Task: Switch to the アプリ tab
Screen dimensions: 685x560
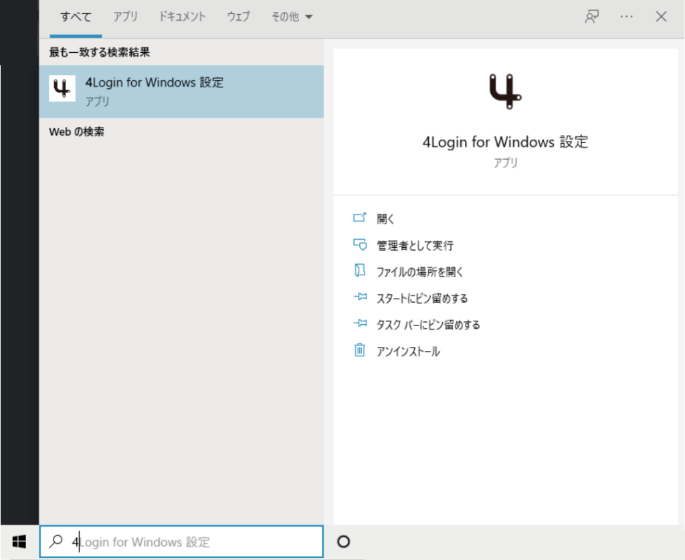Action: pos(125,17)
